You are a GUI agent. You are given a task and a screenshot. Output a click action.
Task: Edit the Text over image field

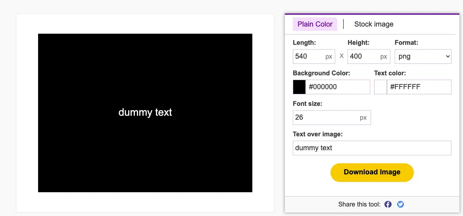pyautogui.click(x=372, y=148)
